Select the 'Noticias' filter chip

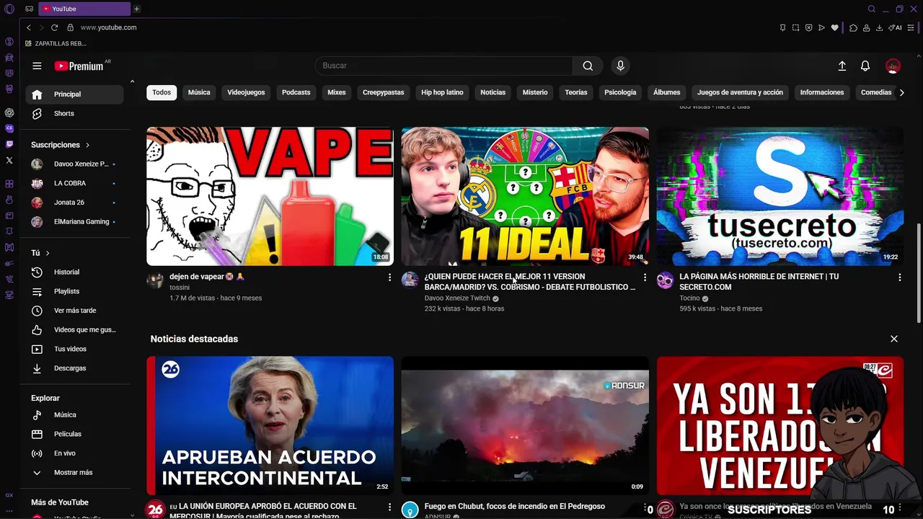click(x=493, y=92)
